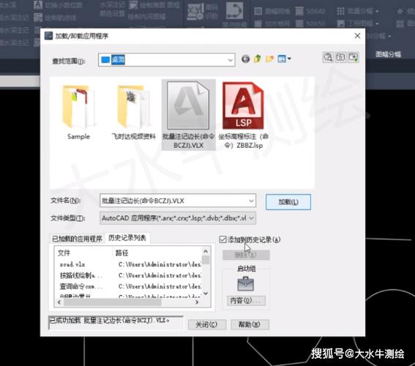Switch to the 历史记录列表 tab
This screenshot has width=415, height=366.
coord(127,238)
